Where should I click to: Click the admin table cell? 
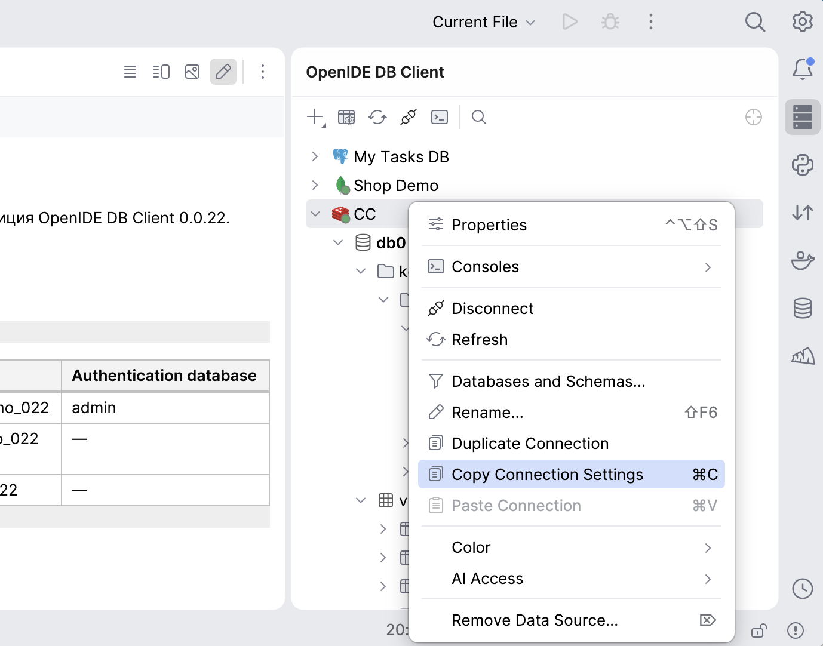pyautogui.click(x=165, y=408)
